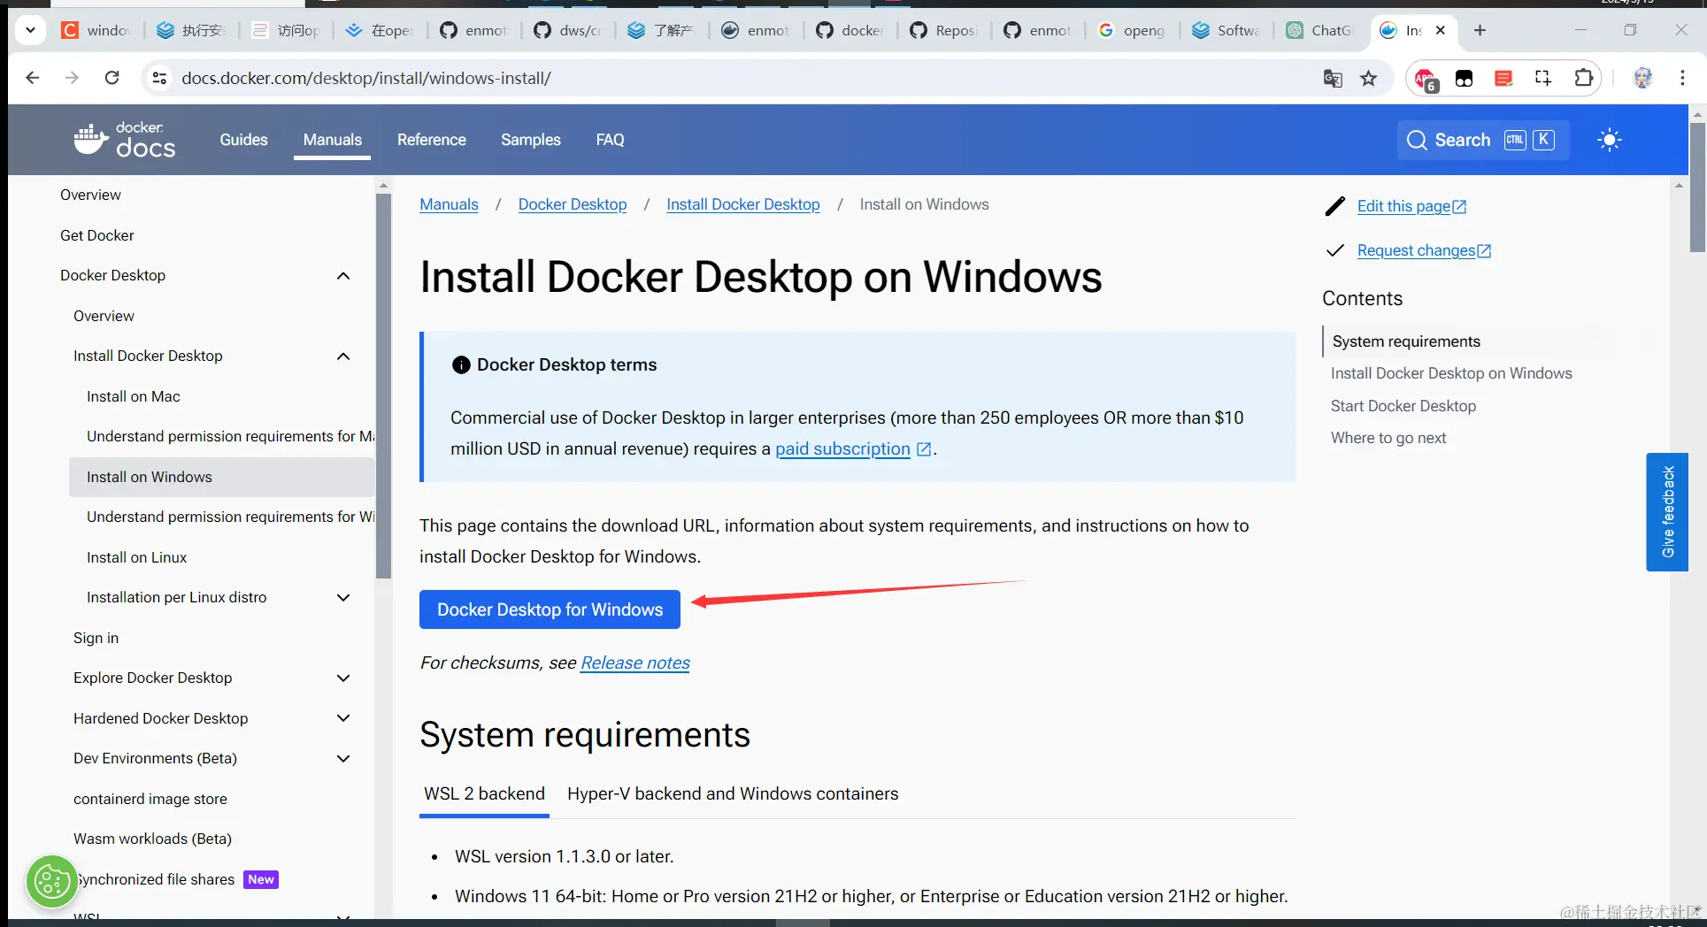Click the left sidebar scrollbar thumb
Viewport: 1707px width, 927px height.
click(383, 386)
